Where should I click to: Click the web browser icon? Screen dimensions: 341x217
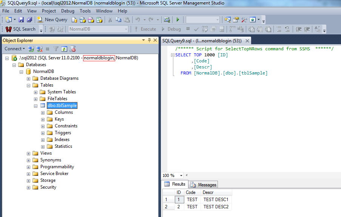pyautogui.click(x=253, y=20)
